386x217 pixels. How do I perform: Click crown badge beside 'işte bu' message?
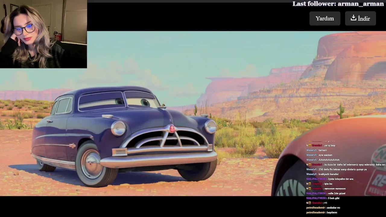coord(310,184)
